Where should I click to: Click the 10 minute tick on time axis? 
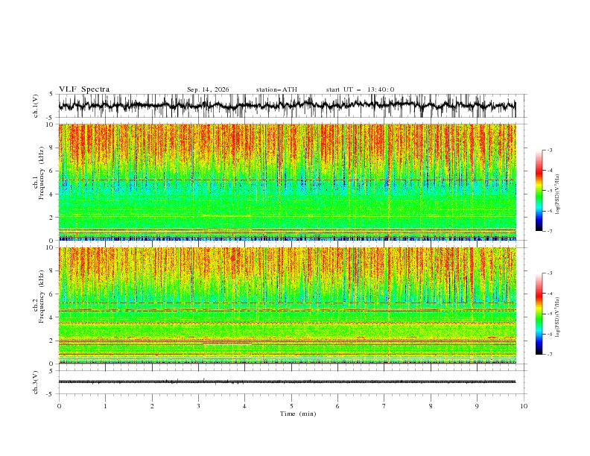pos(524,406)
